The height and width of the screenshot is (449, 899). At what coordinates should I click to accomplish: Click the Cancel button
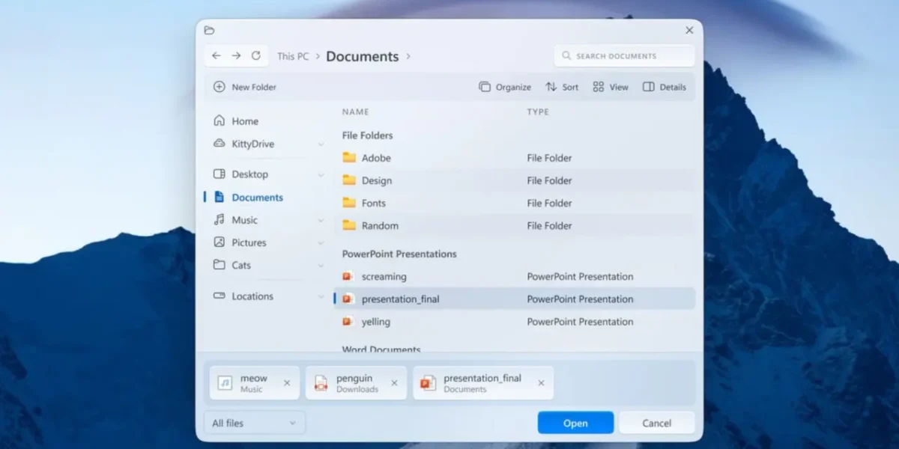click(656, 423)
